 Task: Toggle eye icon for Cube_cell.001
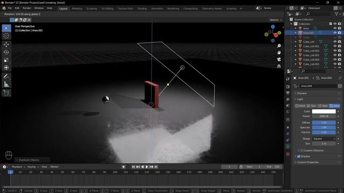pyautogui.click(x=335, y=46)
